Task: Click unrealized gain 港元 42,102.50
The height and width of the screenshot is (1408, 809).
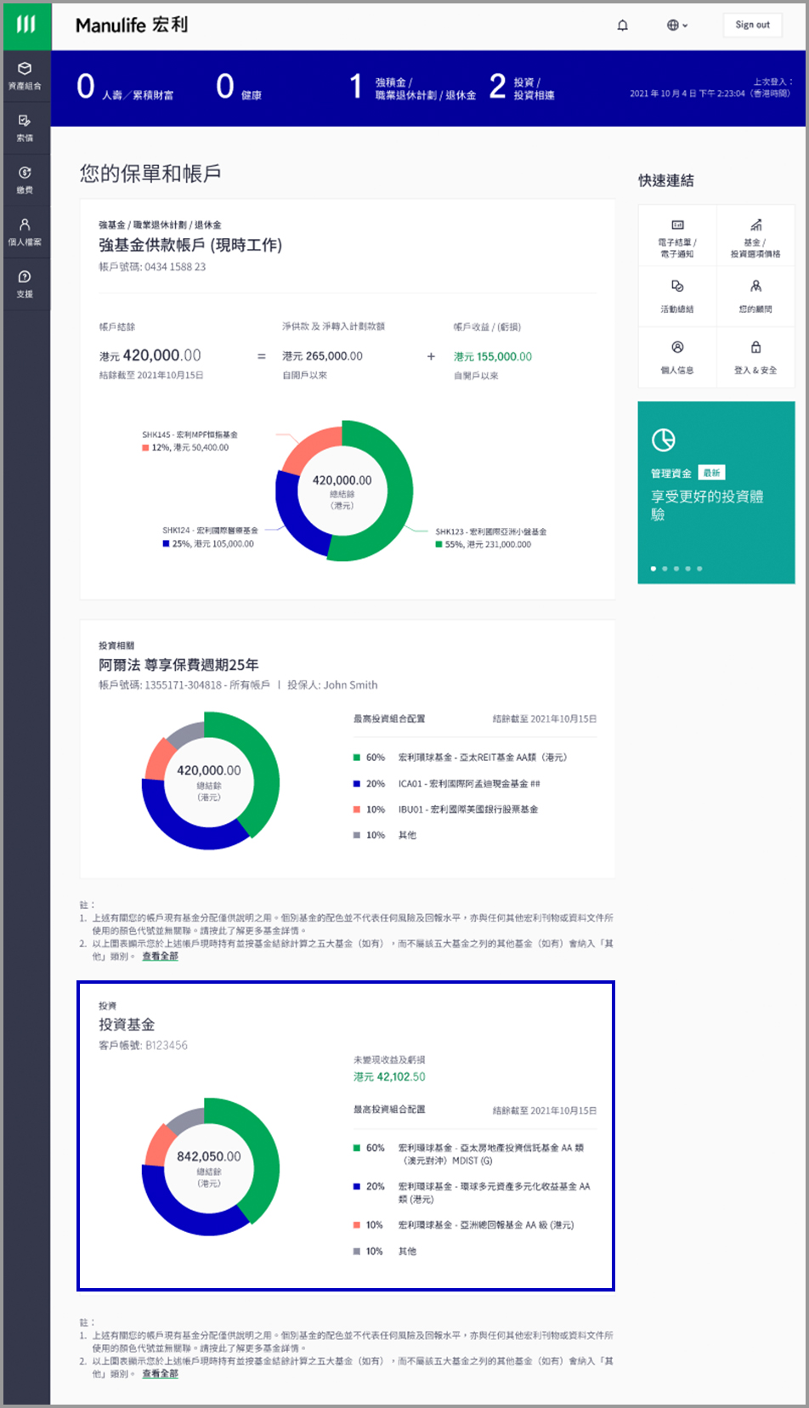Action: tap(389, 1076)
